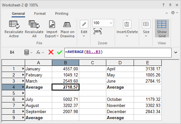Click the cell containing 2843.34

[148, 111]
